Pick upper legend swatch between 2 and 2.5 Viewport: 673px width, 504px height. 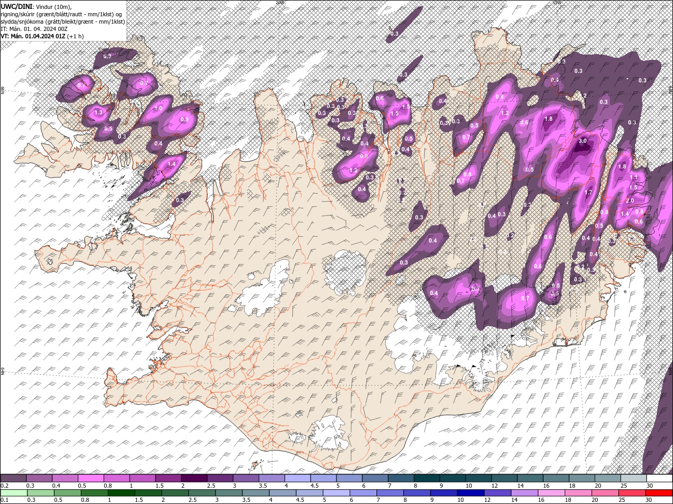tap(194, 478)
